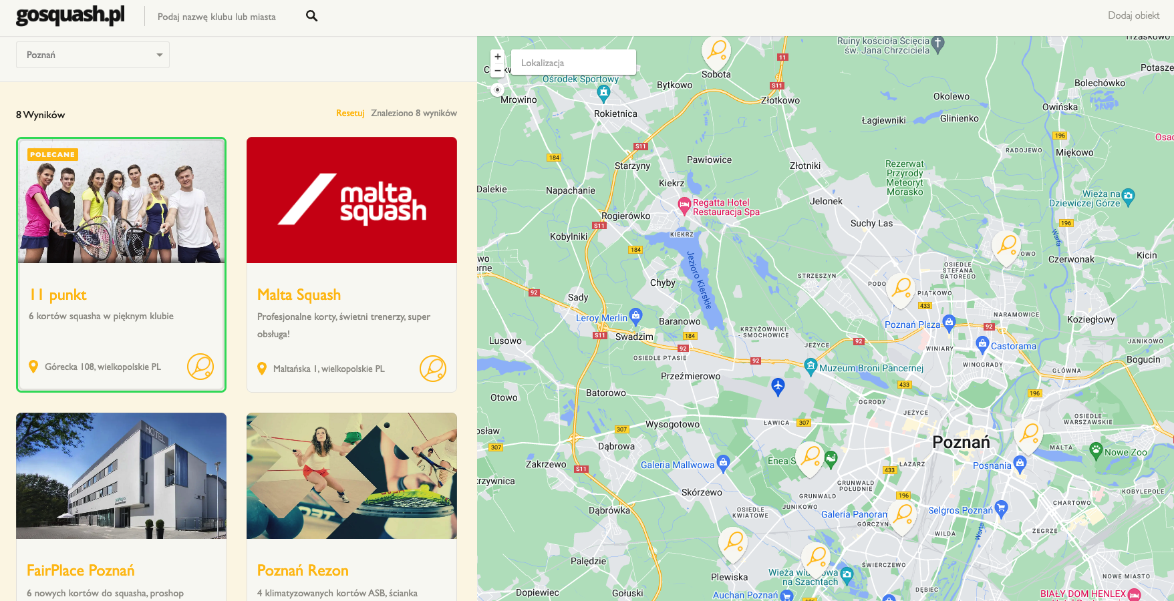Click the gosquash.pl logo
The width and height of the screenshot is (1174, 601).
click(70, 15)
